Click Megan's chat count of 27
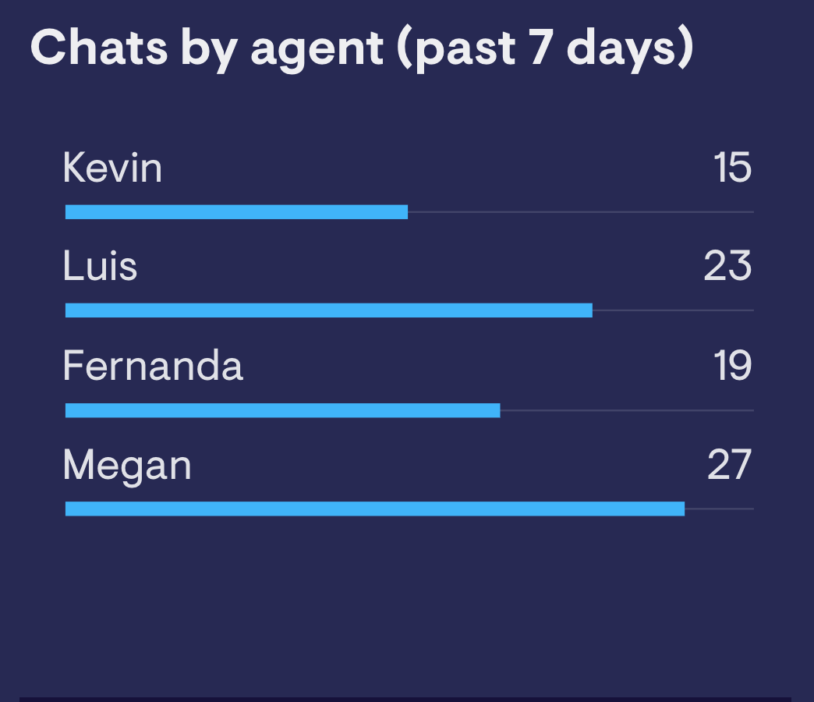814x702 pixels. tap(729, 465)
